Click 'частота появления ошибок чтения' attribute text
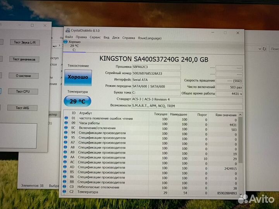Image resolution: width=279 pixels, height=209 pixels. [x=106, y=118]
